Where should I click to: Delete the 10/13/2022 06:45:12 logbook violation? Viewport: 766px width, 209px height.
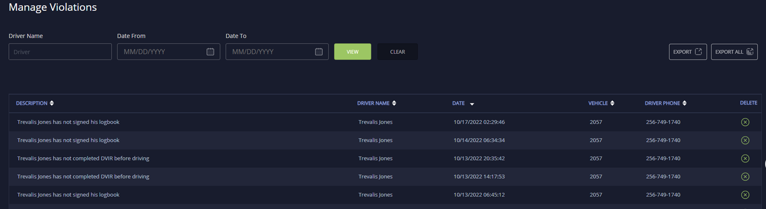(x=745, y=195)
